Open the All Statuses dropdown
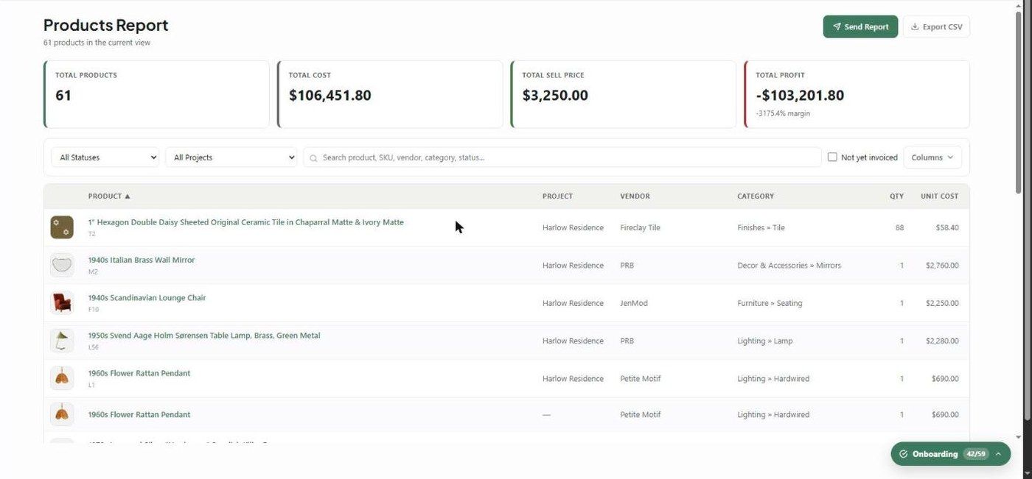Viewport: 1032px width, 479px height. 105,157
